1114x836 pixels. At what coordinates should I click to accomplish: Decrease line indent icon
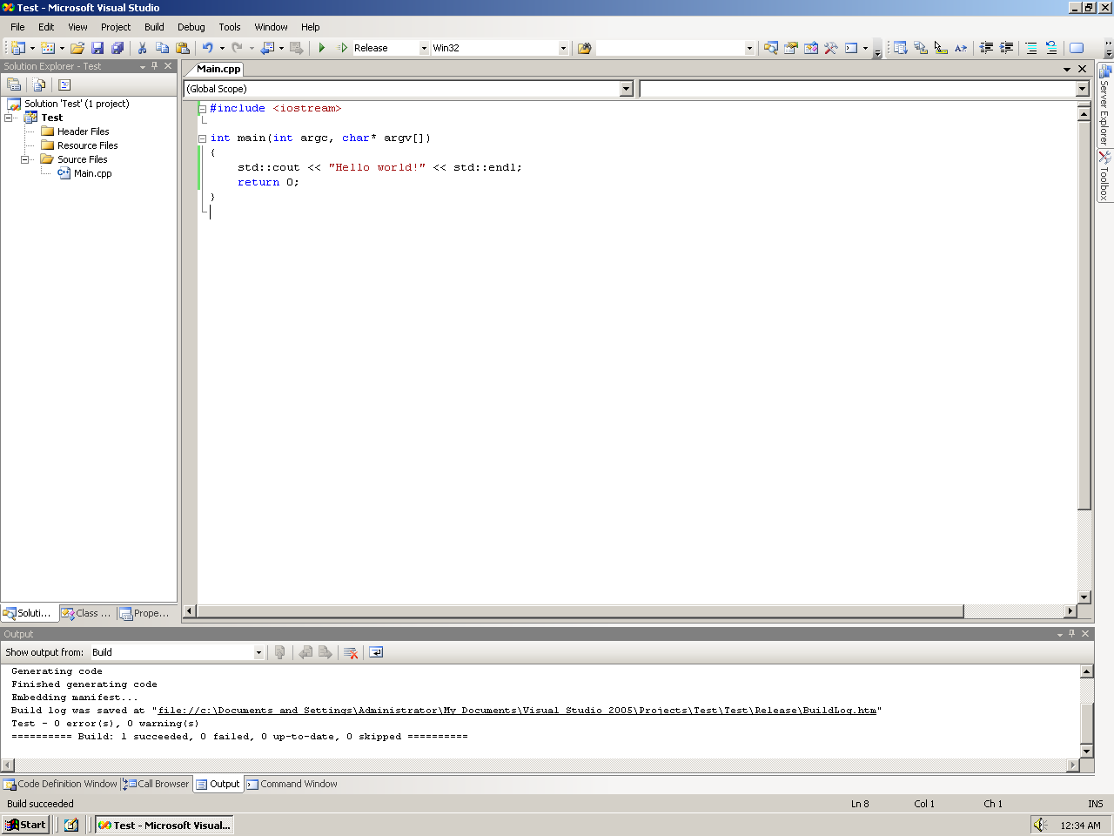click(x=986, y=48)
